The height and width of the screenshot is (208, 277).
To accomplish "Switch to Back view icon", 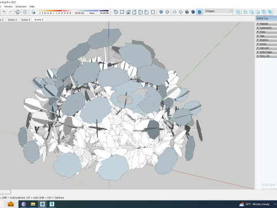I will pos(140,12).
